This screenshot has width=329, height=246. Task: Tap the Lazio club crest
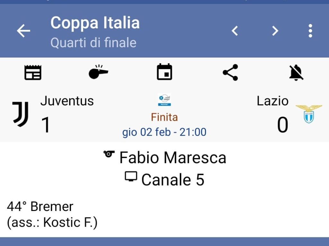click(308, 114)
